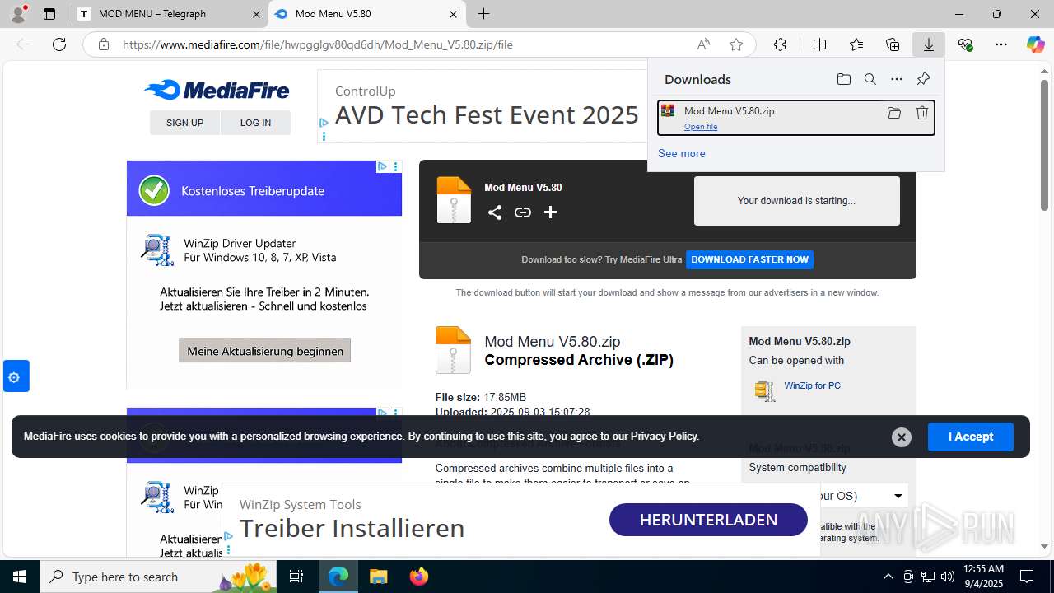
Task: Share the Mod Menu V5.80 file
Action: click(495, 212)
